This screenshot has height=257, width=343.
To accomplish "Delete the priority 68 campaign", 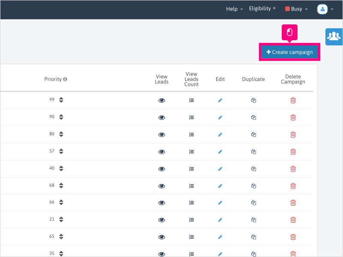I will [293, 186].
